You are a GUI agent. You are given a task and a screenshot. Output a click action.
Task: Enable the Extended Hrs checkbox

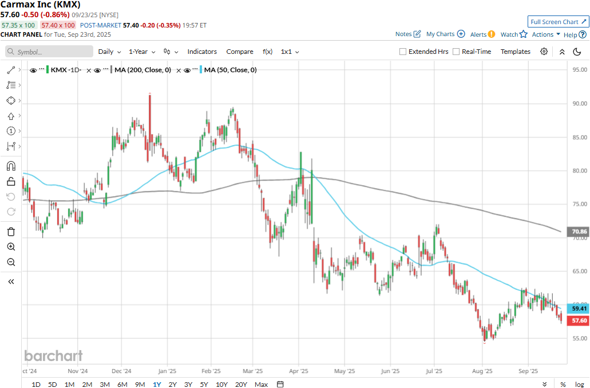tap(403, 52)
